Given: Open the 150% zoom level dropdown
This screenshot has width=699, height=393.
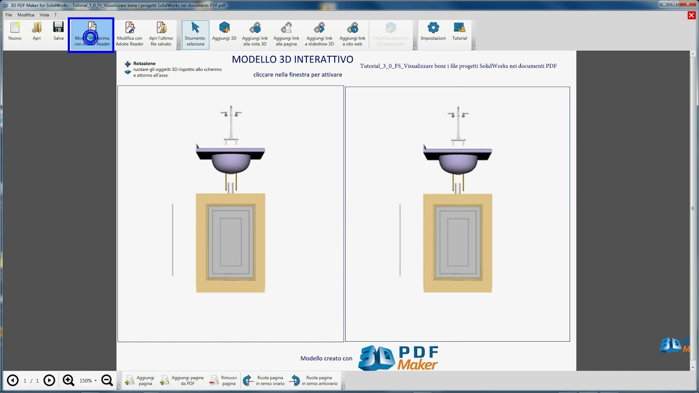Looking at the screenshot, I should pos(88,380).
